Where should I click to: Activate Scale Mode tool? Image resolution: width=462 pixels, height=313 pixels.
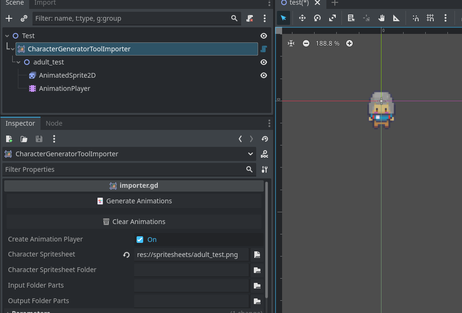pos(332,18)
